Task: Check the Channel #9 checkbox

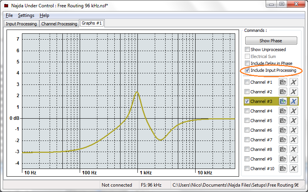Action: coord(247,159)
